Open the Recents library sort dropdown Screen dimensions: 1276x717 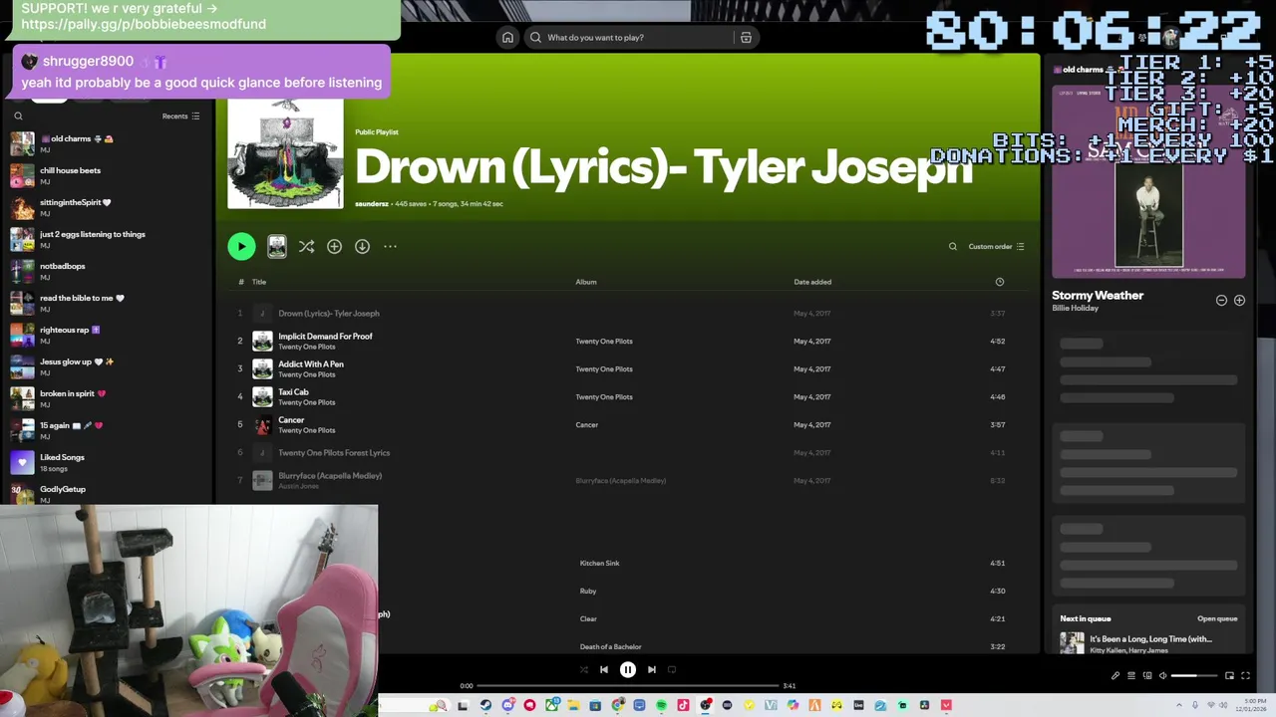click(x=181, y=117)
